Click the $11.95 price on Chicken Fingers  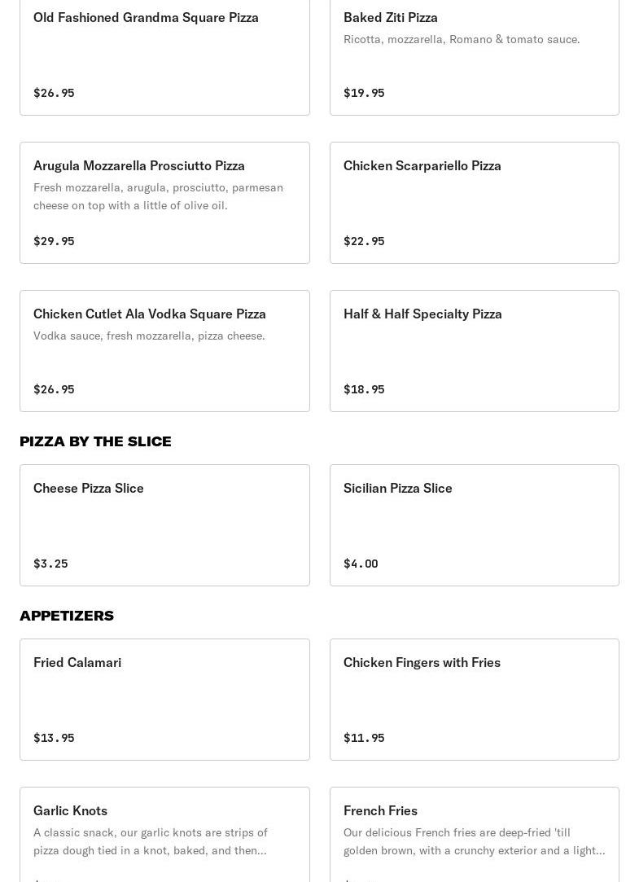(364, 738)
